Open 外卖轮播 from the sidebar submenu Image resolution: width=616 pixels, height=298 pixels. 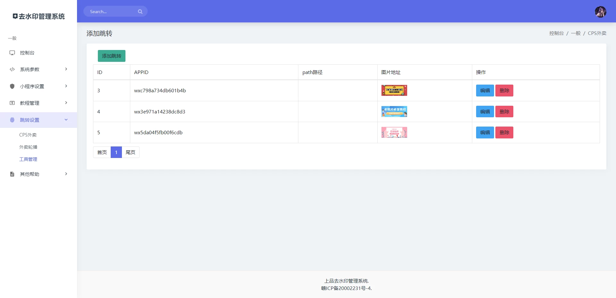tap(28, 147)
